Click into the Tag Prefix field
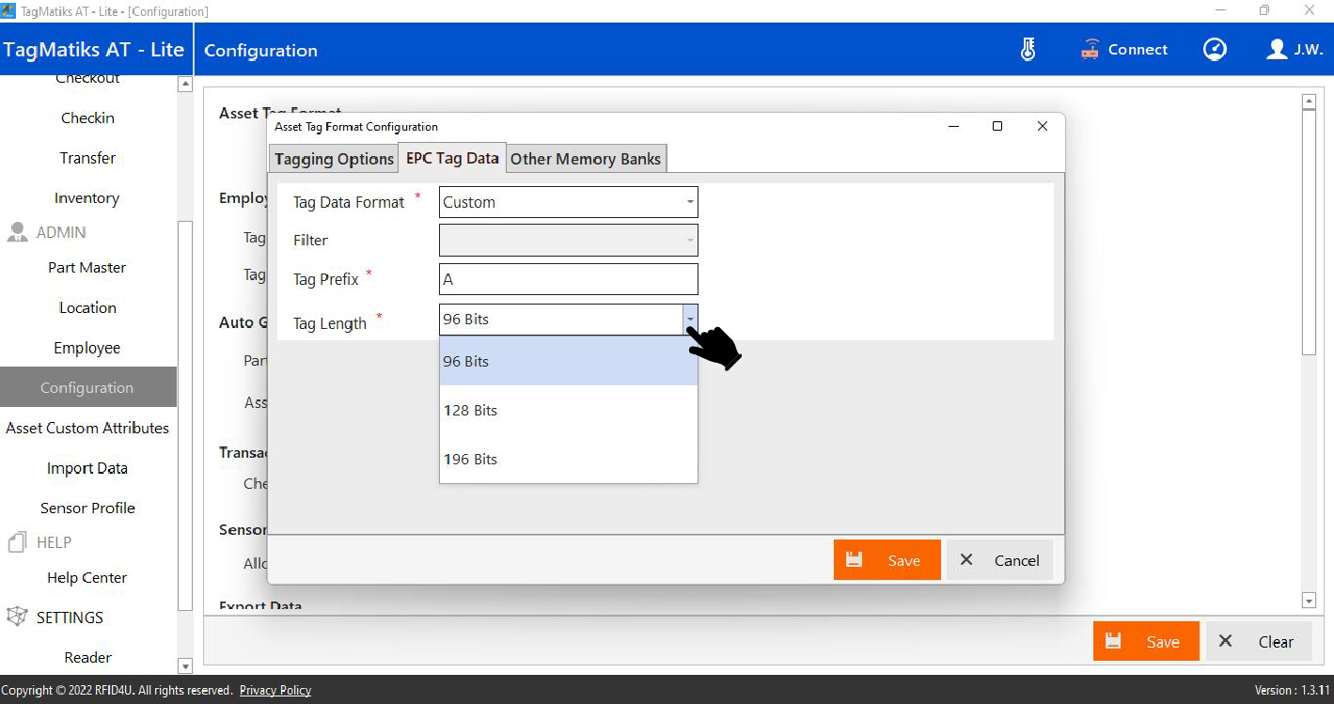Screen dimensions: 1334x704 [x=568, y=279]
